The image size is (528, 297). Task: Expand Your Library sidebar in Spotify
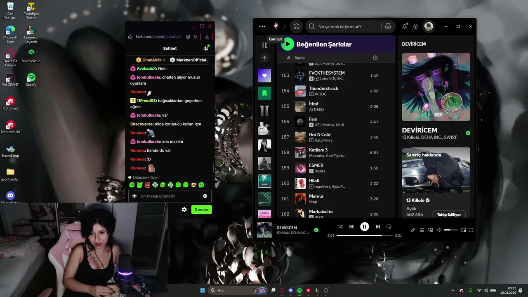point(264,45)
